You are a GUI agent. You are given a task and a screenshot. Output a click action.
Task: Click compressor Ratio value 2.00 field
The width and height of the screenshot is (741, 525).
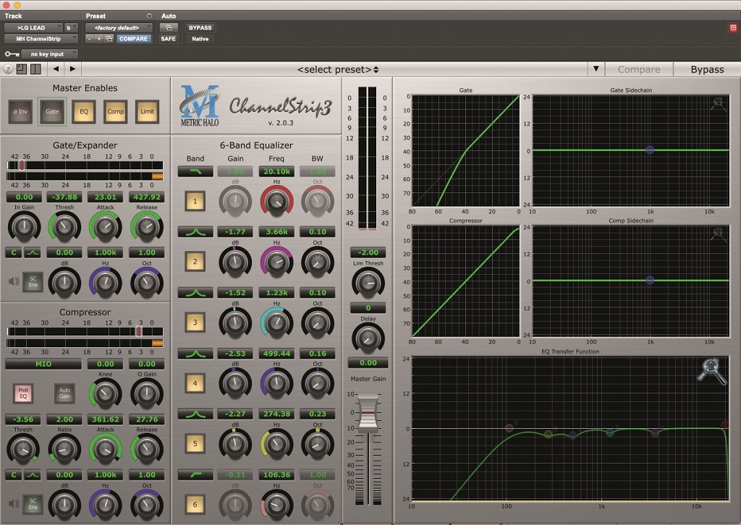coord(64,419)
